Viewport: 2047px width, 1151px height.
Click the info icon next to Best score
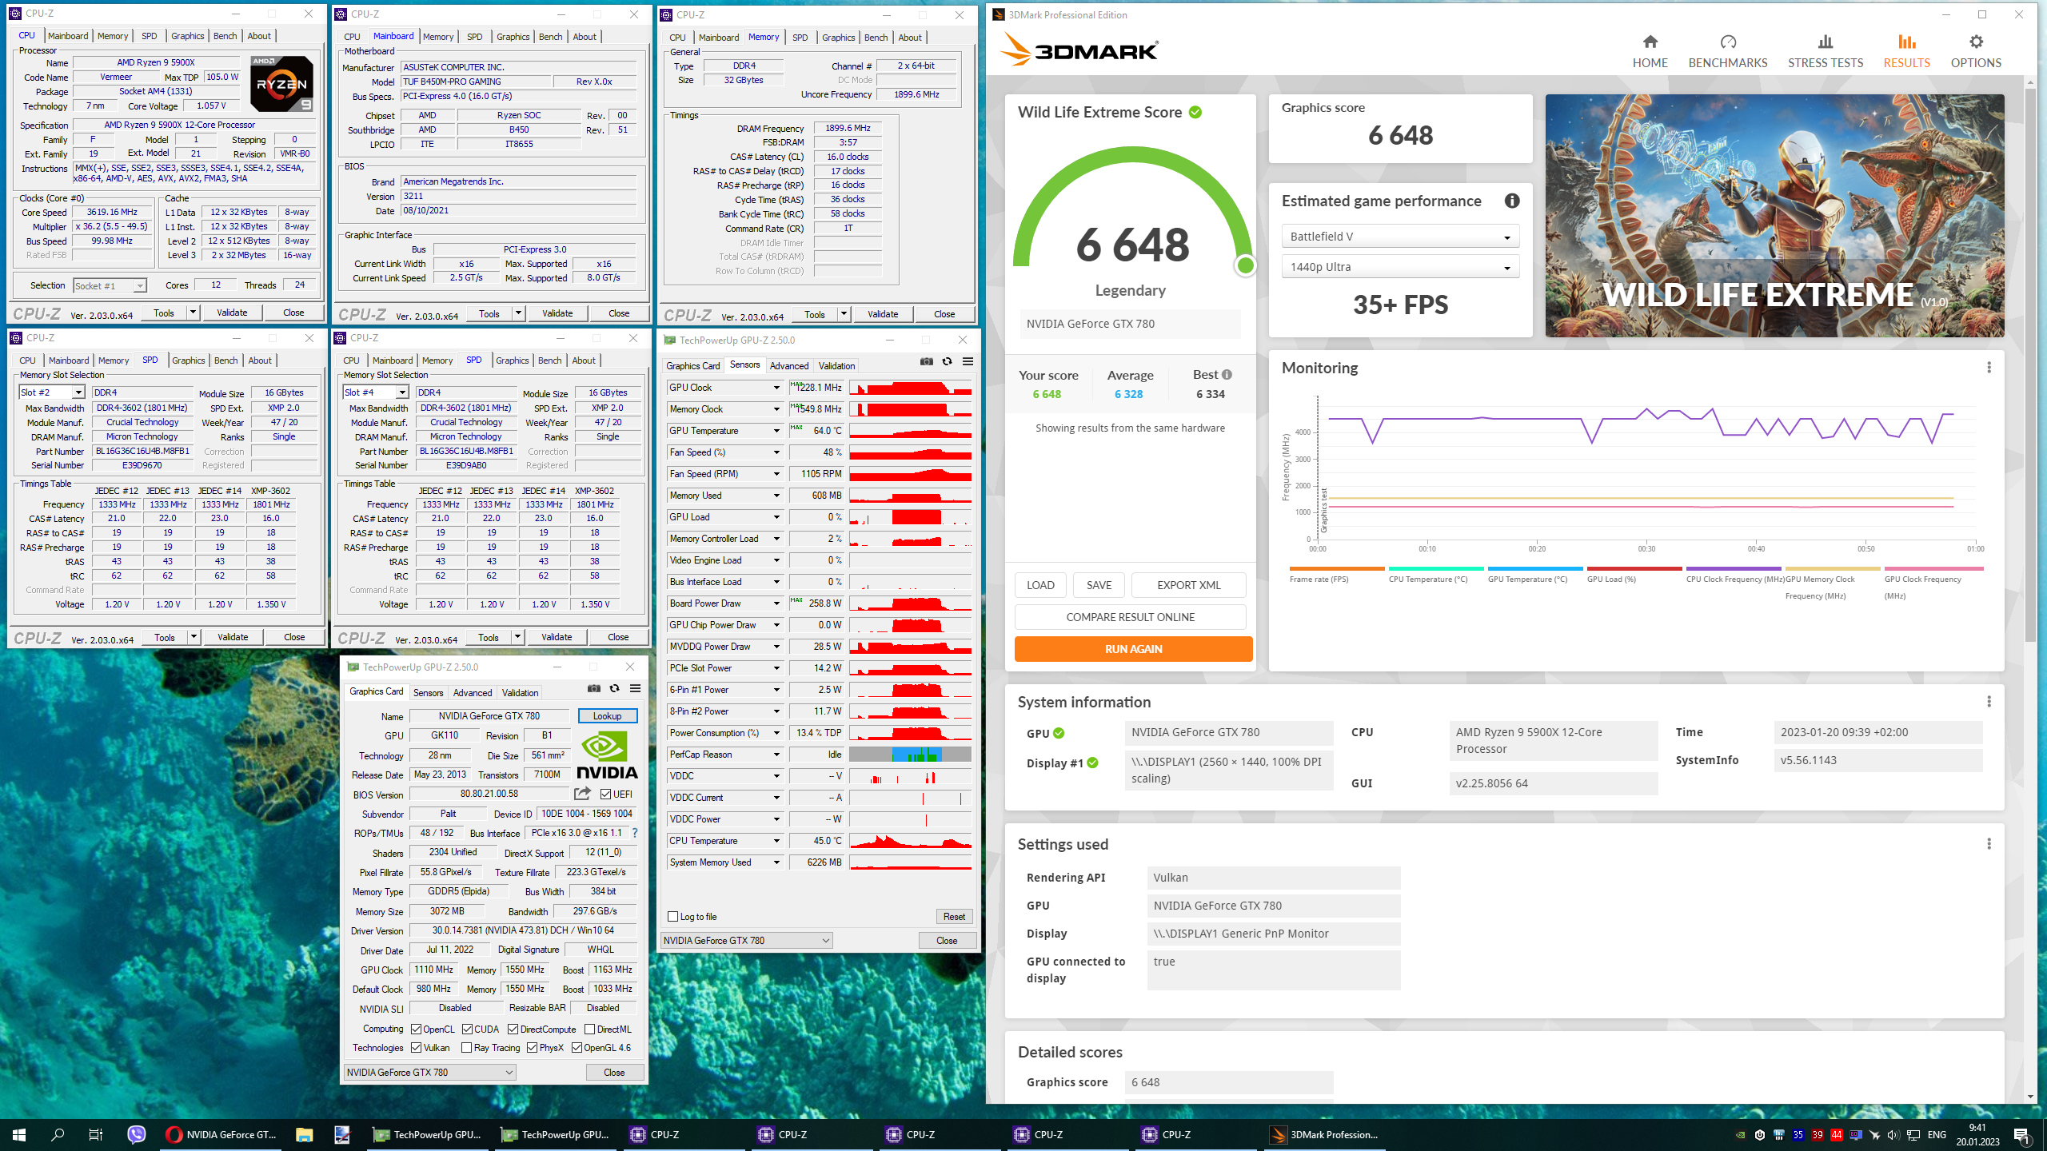coord(1227,374)
